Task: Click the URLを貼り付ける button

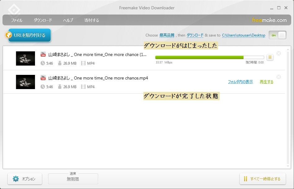Action: (29, 35)
